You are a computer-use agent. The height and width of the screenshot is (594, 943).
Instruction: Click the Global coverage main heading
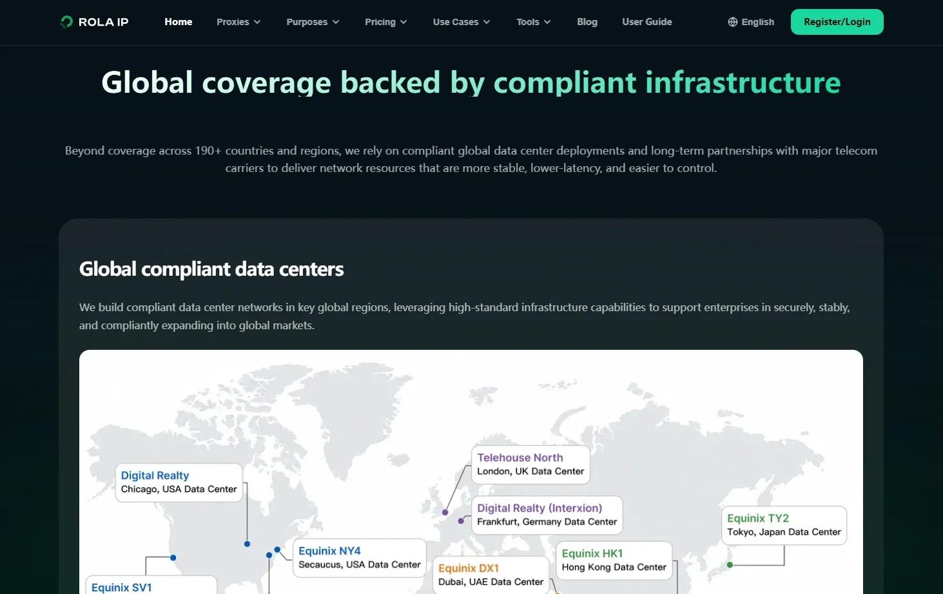[471, 82]
